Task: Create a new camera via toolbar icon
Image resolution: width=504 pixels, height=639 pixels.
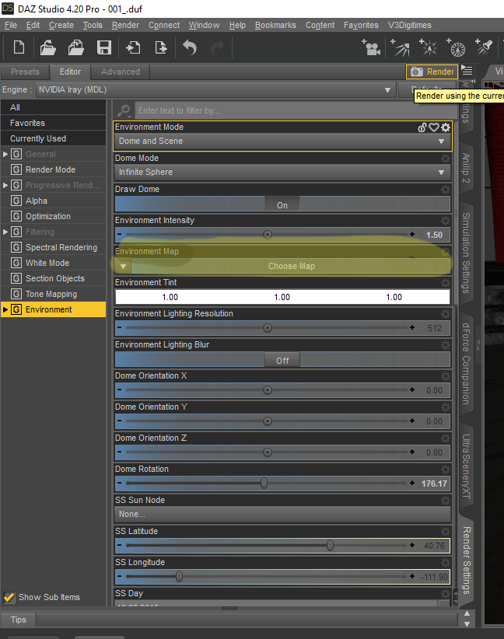Action: pos(371,47)
